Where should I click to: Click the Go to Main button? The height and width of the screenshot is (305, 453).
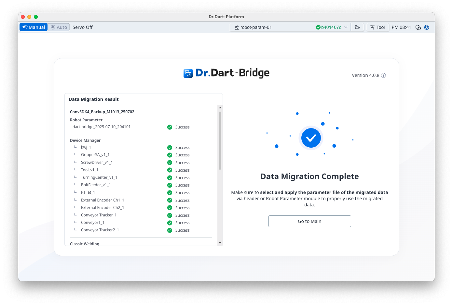coord(309,221)
